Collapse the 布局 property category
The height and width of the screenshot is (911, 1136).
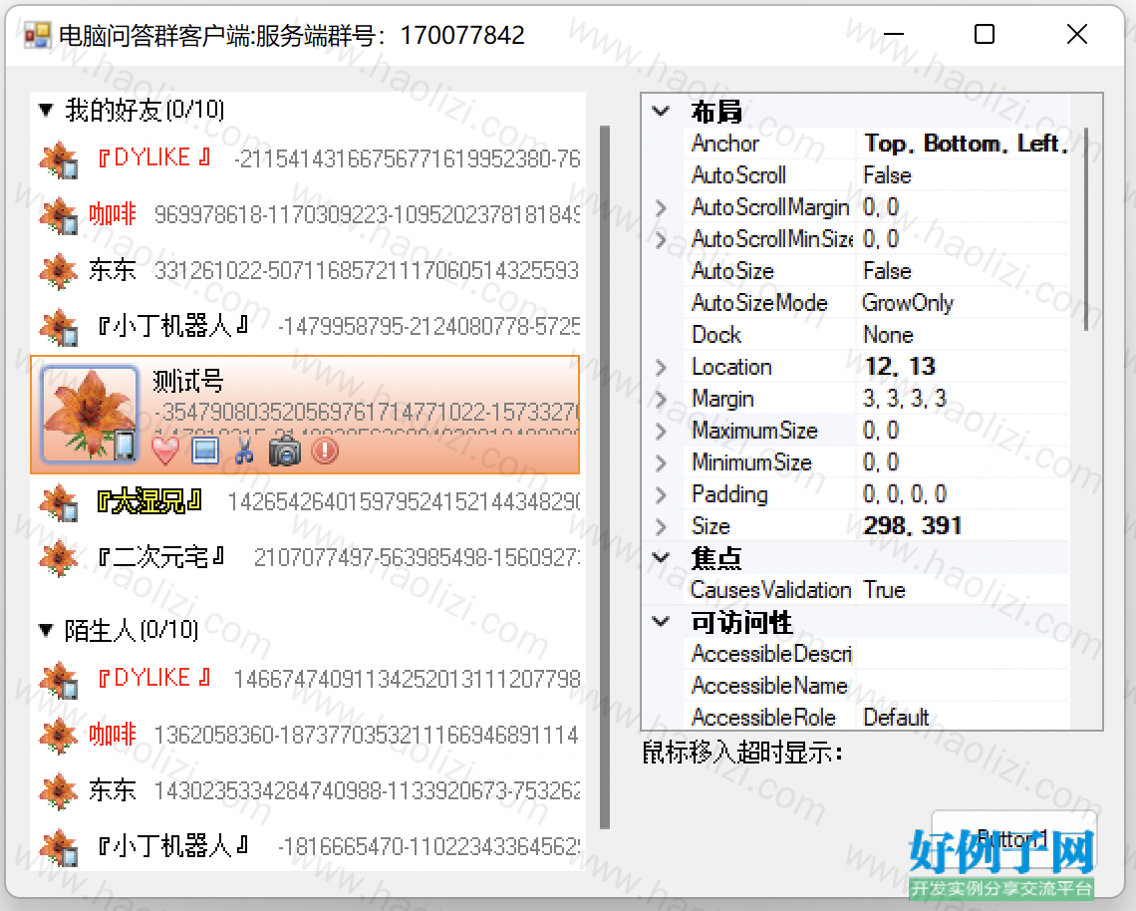[661, 112]
